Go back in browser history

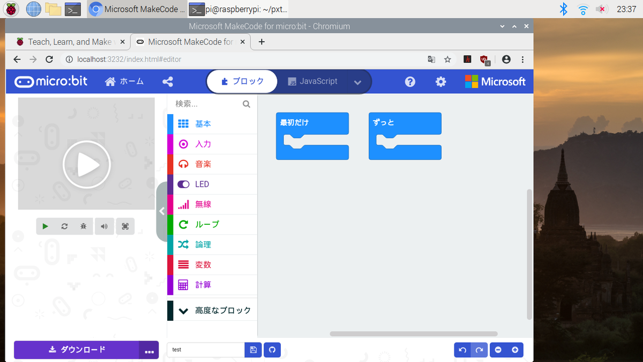pos(17,60)
